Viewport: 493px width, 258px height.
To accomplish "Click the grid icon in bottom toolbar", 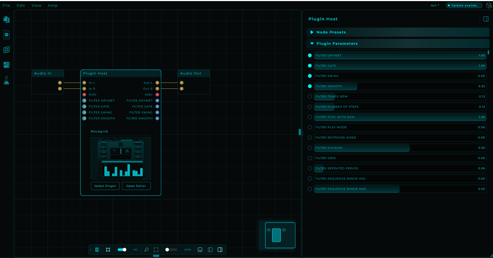I will [x=108, y=250].
